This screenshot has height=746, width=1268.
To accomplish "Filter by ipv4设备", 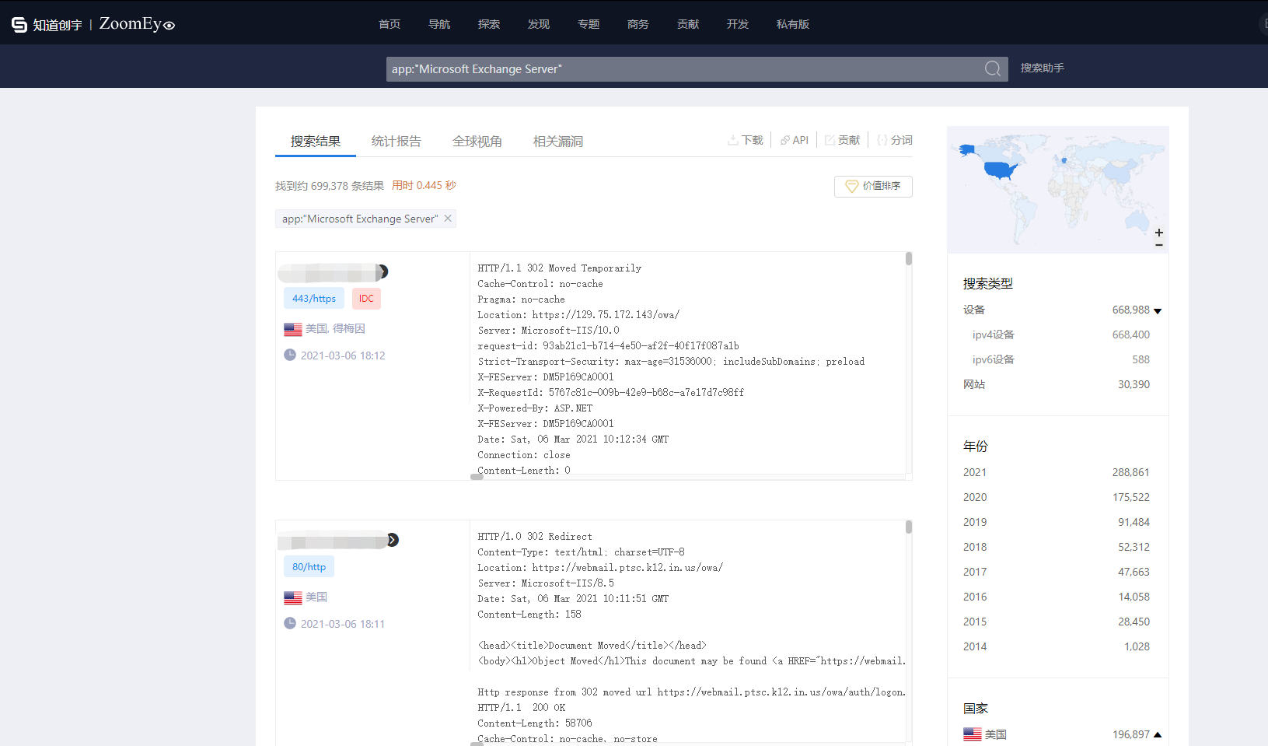I will click(x=994, y=334).
